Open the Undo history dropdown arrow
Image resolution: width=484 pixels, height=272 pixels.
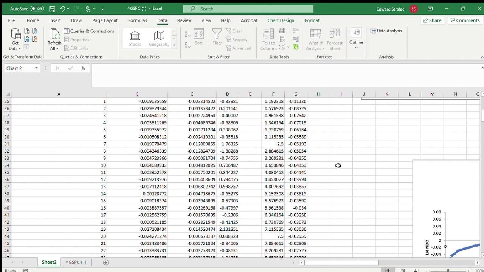click(x=69, y=9)
